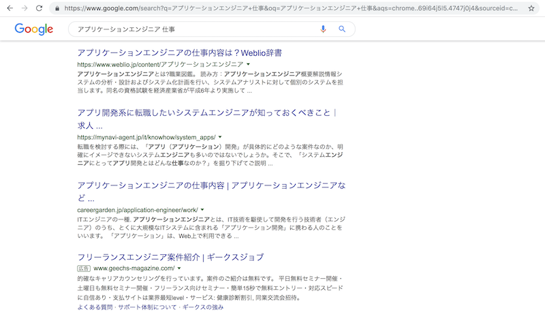Click the Google logo
Image resolution: width=545 pixels, height=319 pixels.
click(33, 29)
